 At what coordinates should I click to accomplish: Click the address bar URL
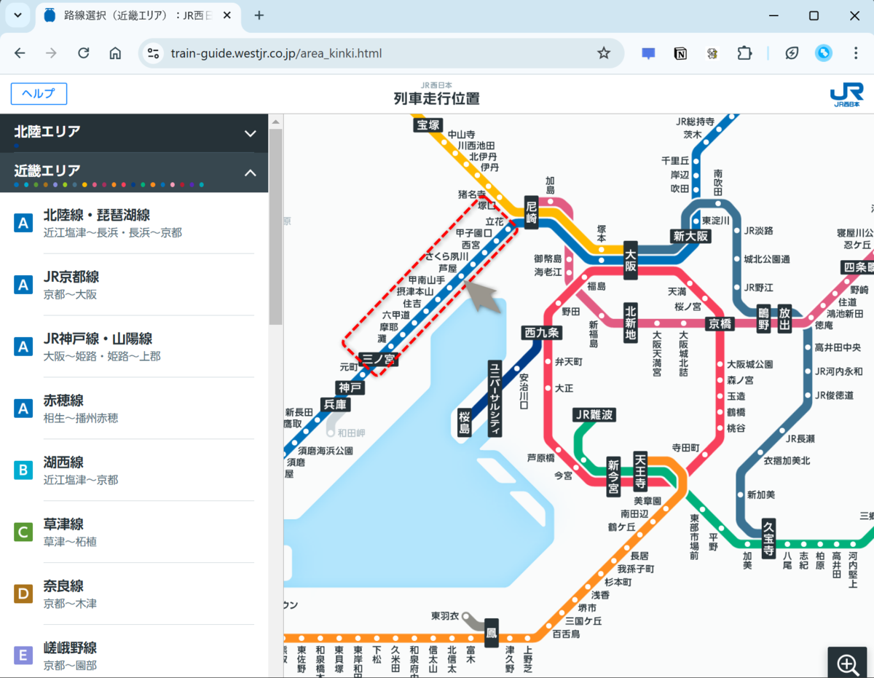(276, 53)
